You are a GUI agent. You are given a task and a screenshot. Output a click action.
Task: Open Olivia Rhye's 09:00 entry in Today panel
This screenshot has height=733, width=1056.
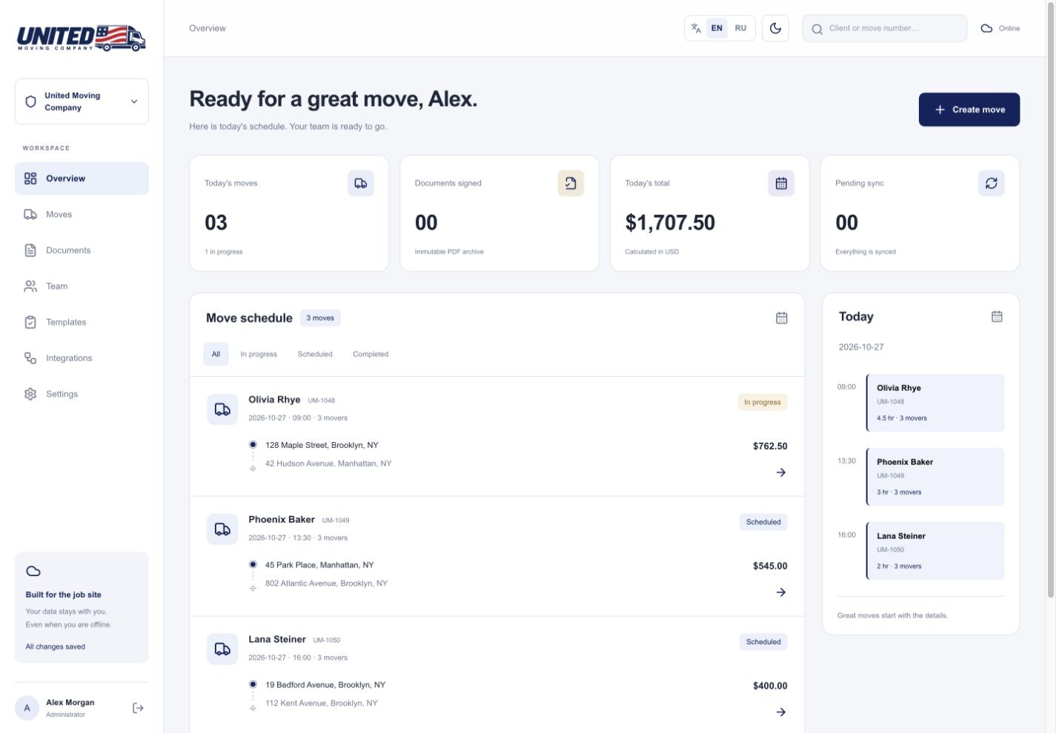tap(935, 403)
